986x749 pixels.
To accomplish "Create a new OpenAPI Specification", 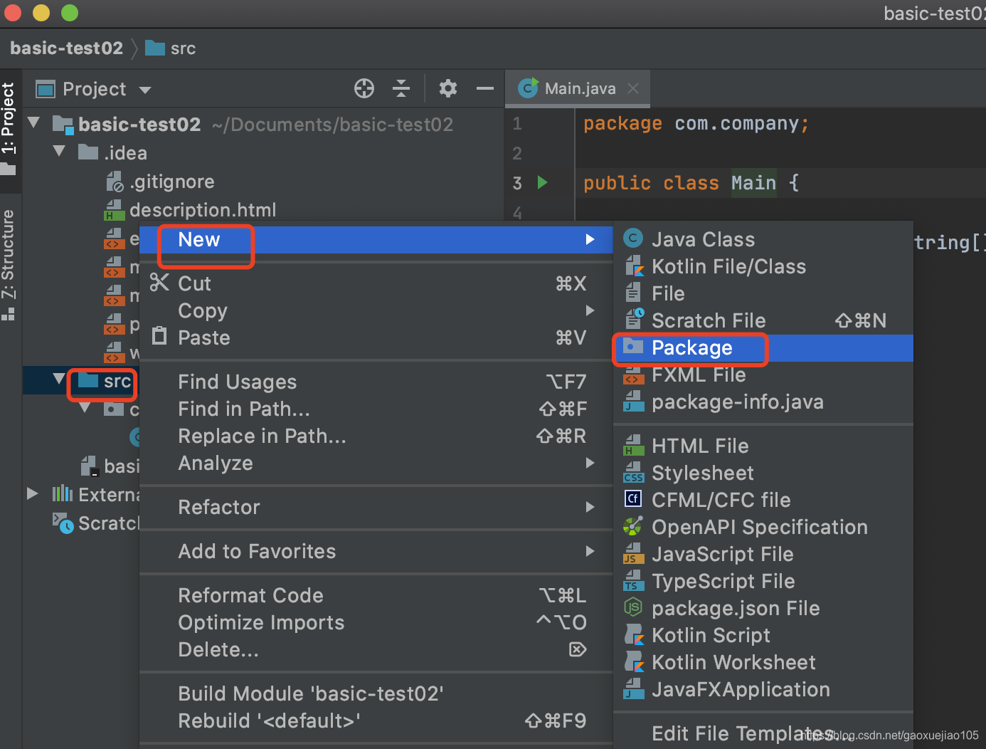I will [763, 527].
